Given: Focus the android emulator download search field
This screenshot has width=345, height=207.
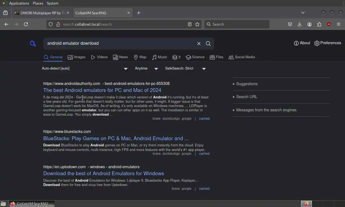Looking at the screenshot, I should 120,43.
